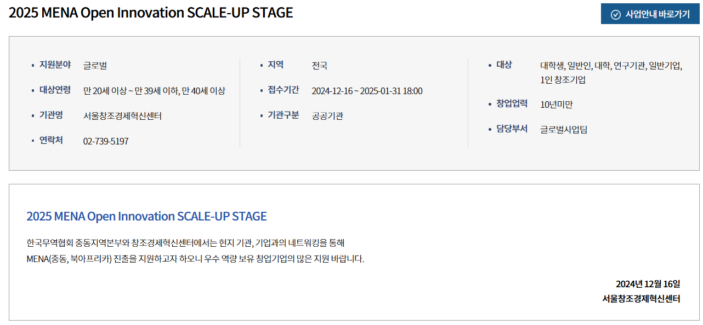Viewport: 703px width, 325px height.
Task: Click the checkmark icon in 사업안내 바로가기
Action: (615, 14)
